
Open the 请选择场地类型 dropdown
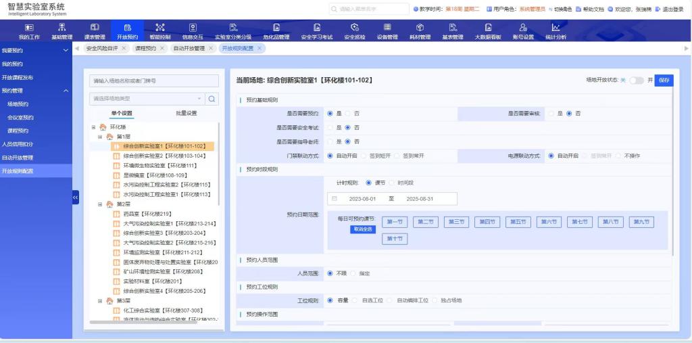pyautogui.click(x=146, y=99)
